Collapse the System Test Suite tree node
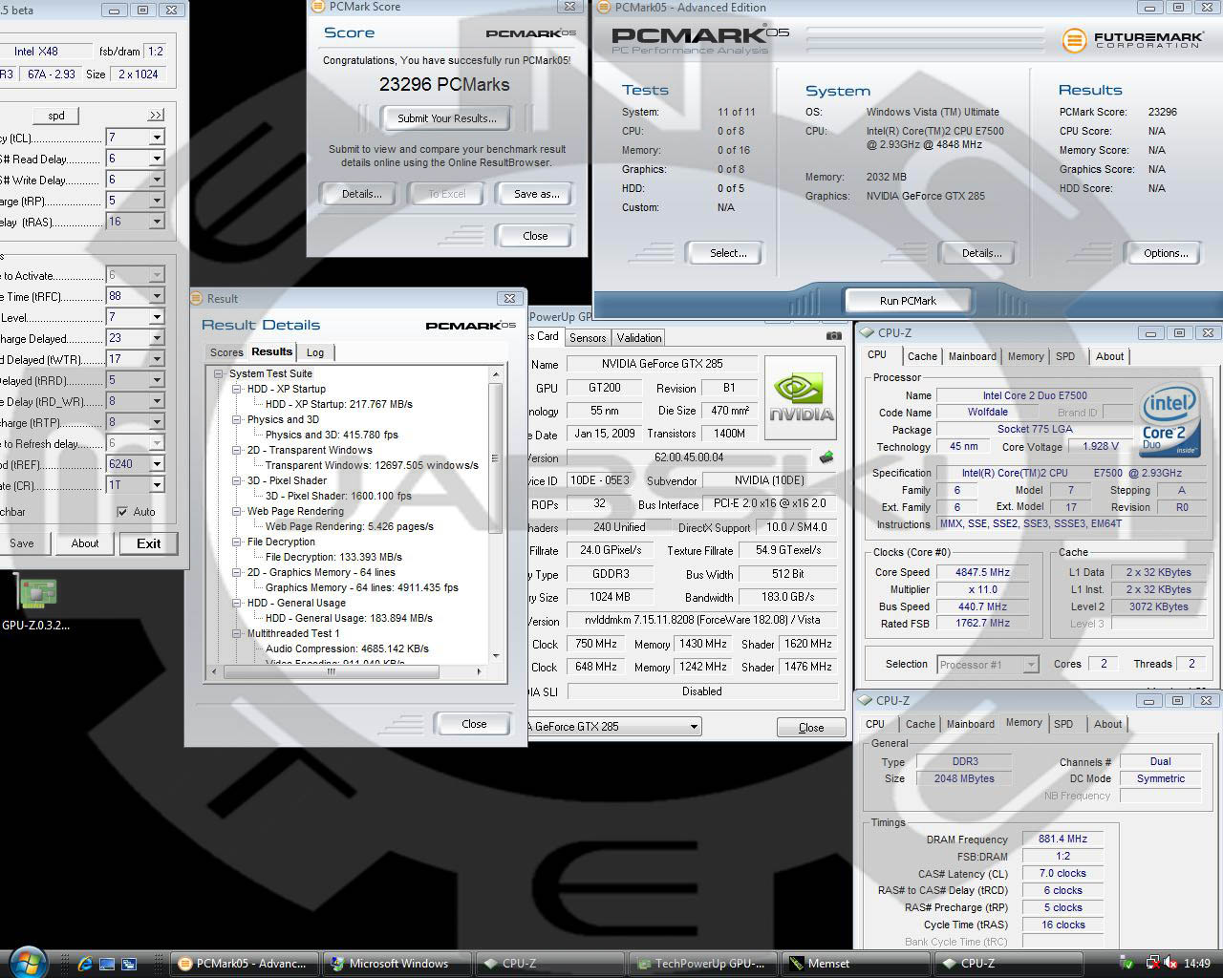The image size is (1223, 978). (219, 374)
